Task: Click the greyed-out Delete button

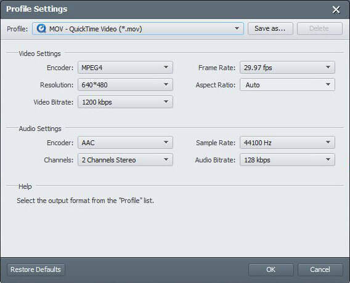Action: 320,28
